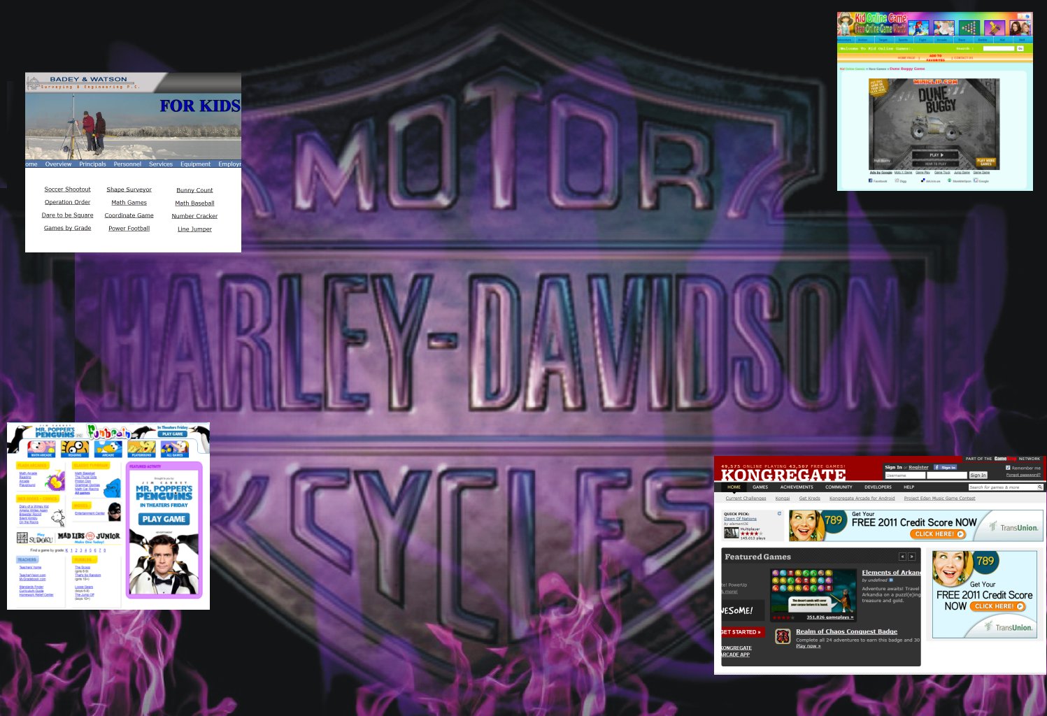The image size is (1047, 716).
Task: Open the Achievements menu on Kongregate
Action: coord(797,487)
